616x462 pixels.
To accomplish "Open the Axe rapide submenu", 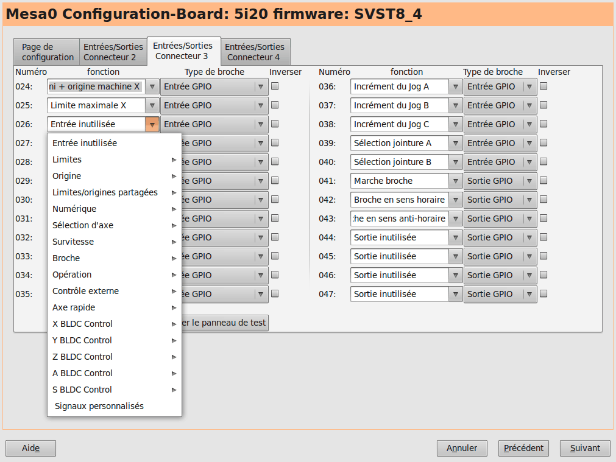I will (115, 308).
